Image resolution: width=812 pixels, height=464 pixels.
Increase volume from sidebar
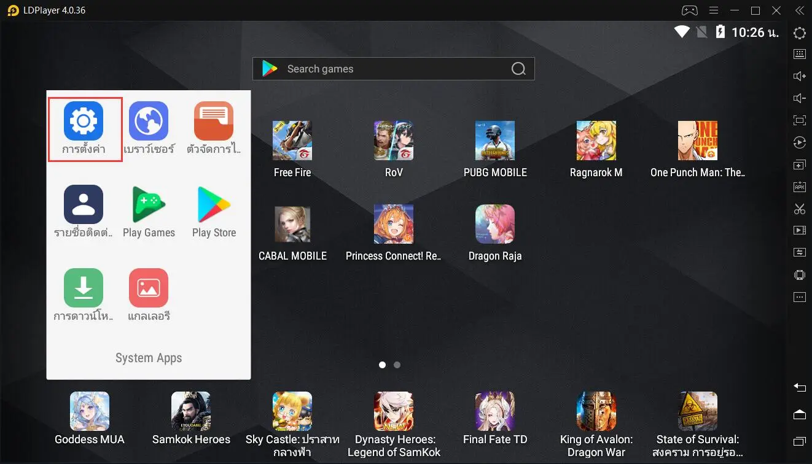coord(800,76)
